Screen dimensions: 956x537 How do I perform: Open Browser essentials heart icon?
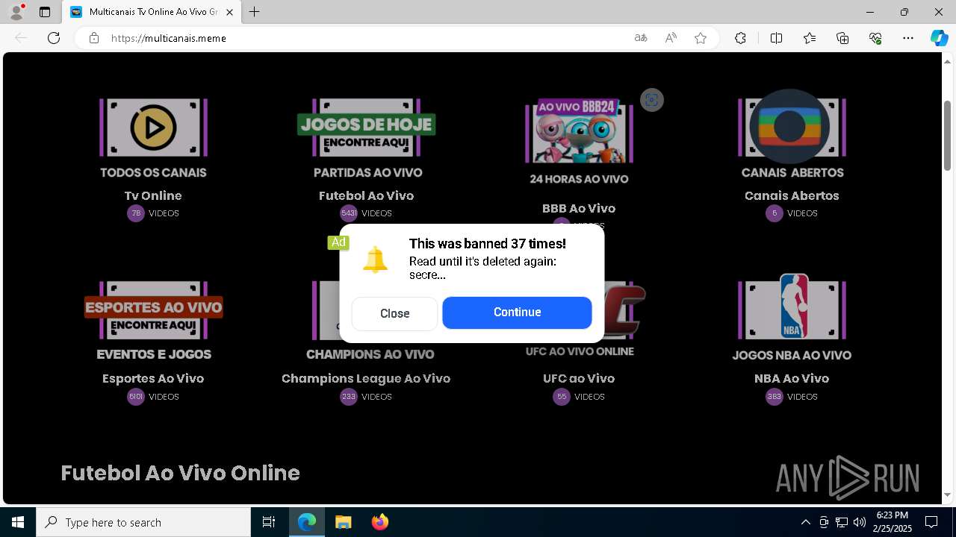click(875, 38)
